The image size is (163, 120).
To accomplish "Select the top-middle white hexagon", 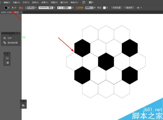I will 106,34.
